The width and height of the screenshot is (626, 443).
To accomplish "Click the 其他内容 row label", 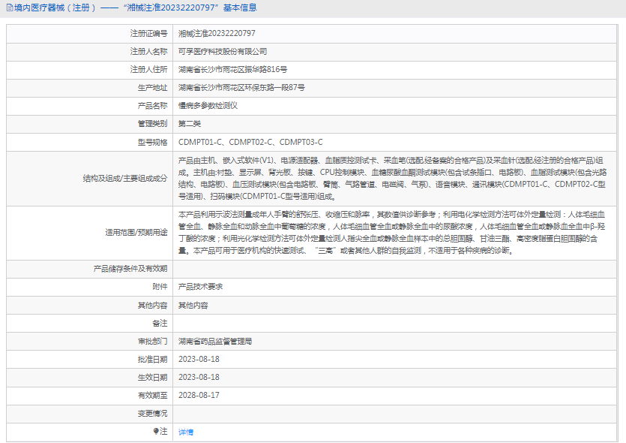I will click(x=152, y=306).
